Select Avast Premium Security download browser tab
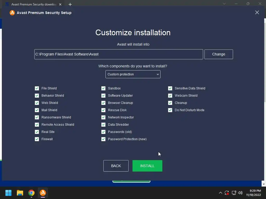 33,4
